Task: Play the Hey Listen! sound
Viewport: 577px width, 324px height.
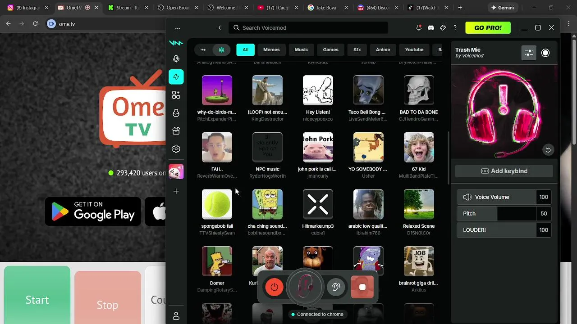Action: point(318,90)
